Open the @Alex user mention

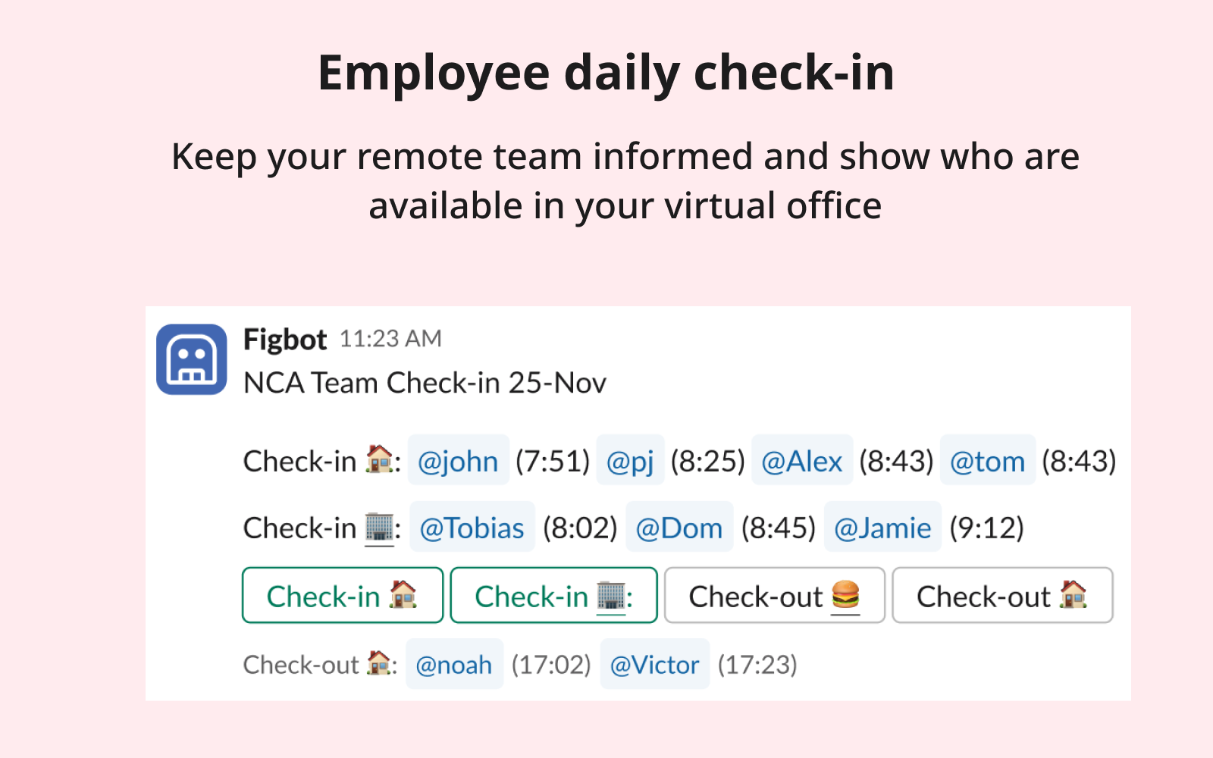(x=801, y=461)
